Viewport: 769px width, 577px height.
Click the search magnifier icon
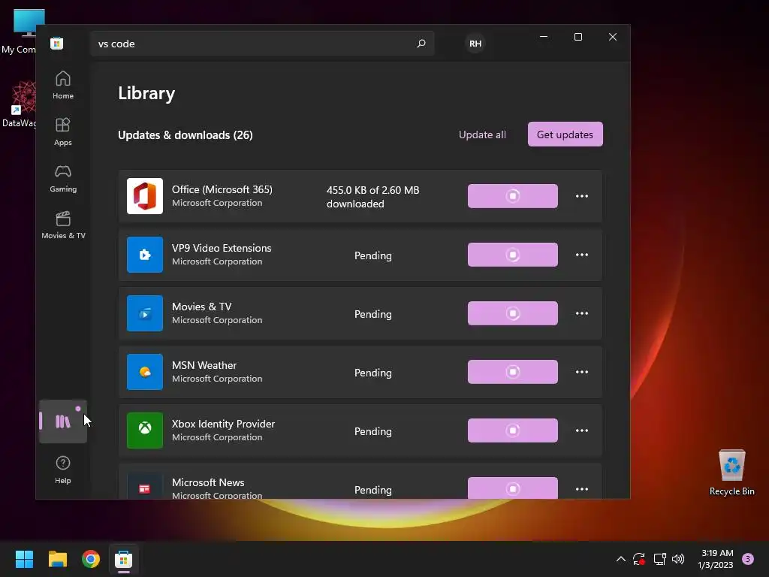tap(421, 44)
